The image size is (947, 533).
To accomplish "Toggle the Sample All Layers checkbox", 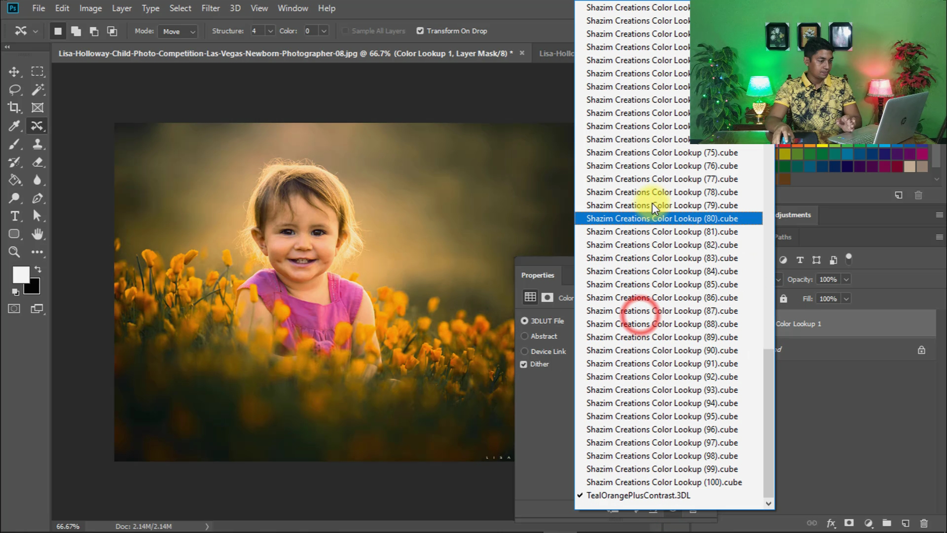I will (x=345, y=31).
